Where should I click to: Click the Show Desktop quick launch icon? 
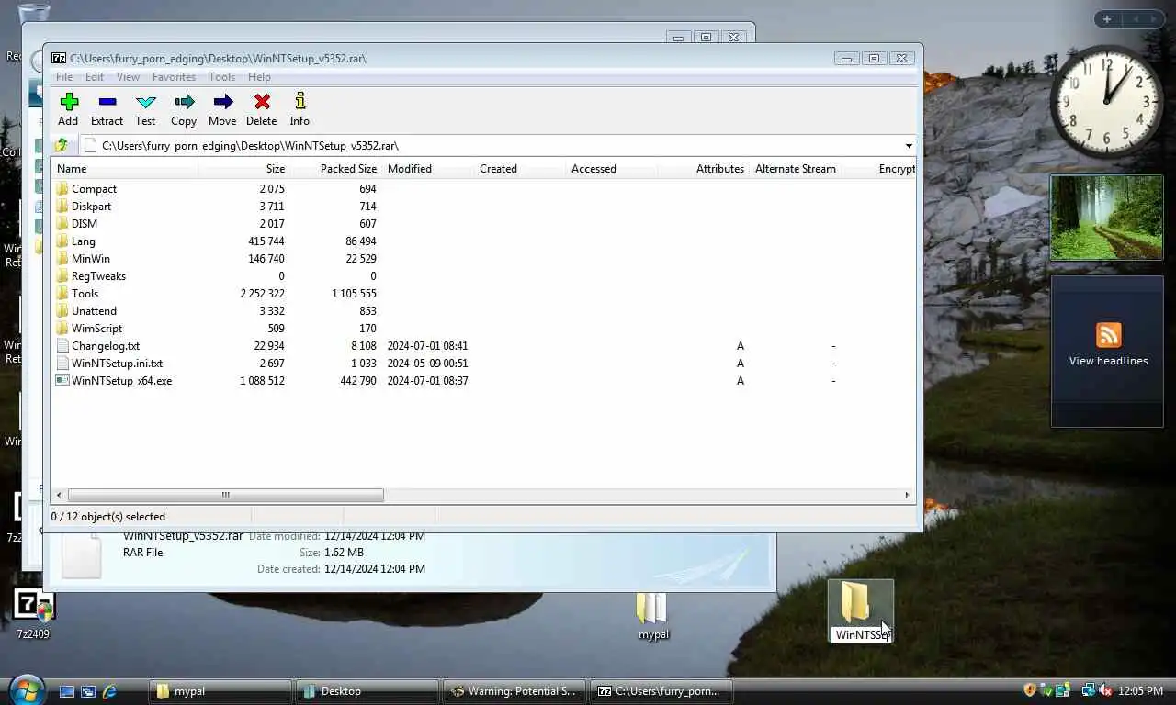[x=66, y=691]
